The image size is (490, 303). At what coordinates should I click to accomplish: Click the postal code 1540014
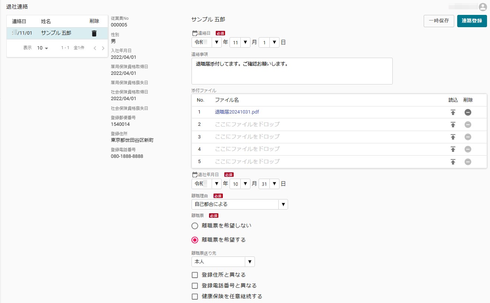[x=120, y=124]
